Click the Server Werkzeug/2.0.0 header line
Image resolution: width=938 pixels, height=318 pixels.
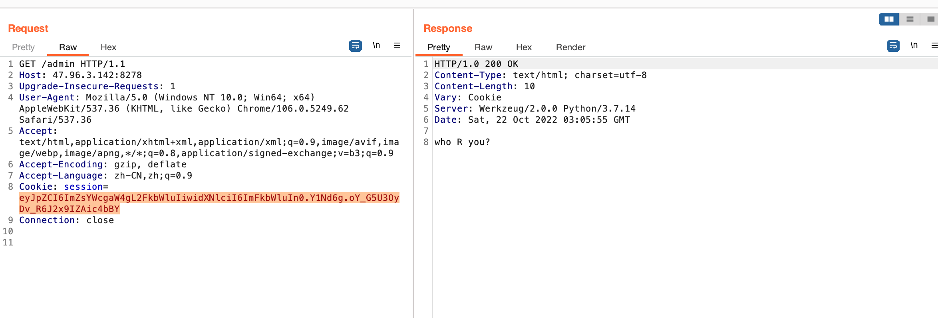tap(535, 108)
